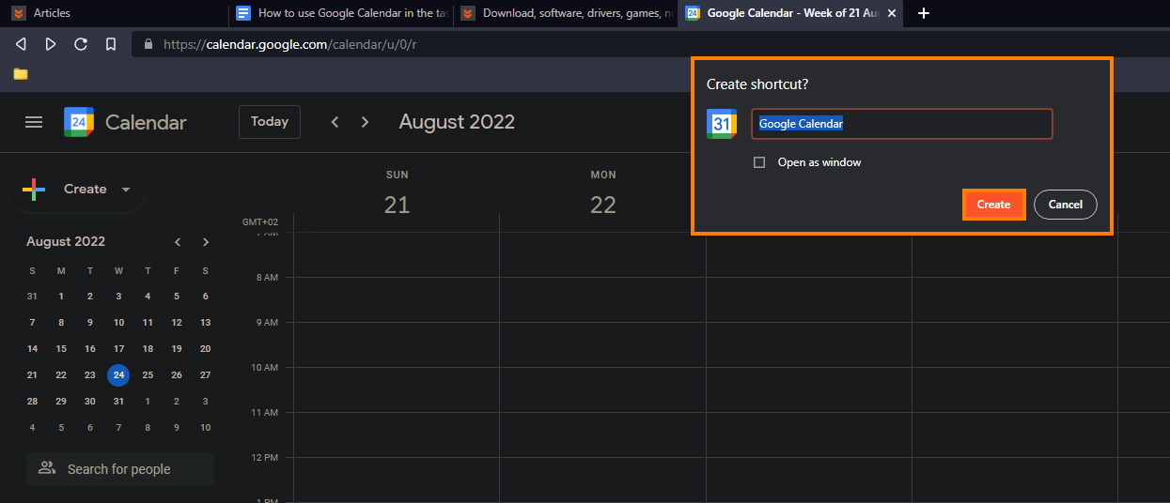Switch to Download, software, drivers tab

click(x=565, y=13)
